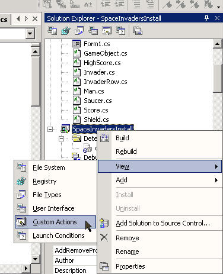Open File Types Editor toolbar icon

pos(79,31)
